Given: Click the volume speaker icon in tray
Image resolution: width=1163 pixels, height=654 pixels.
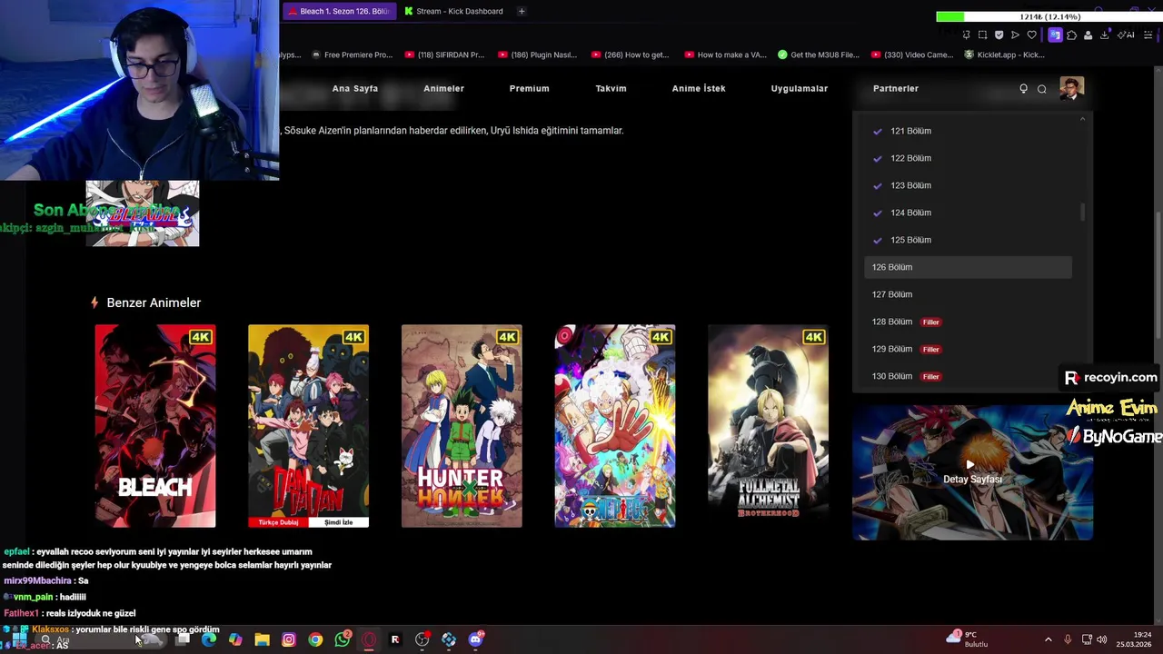Looking at the screenshot, I should pos(1102,639).
